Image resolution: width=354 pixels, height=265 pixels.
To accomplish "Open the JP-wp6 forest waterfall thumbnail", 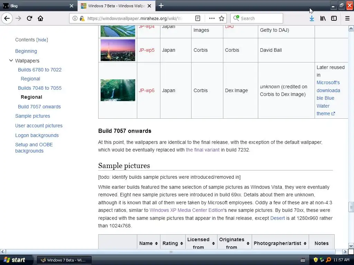I will click(118, 90).
